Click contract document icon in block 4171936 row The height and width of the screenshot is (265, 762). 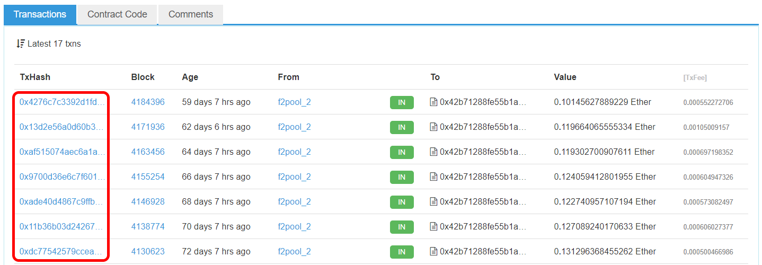pyautogui.click(x=433, y=127)
